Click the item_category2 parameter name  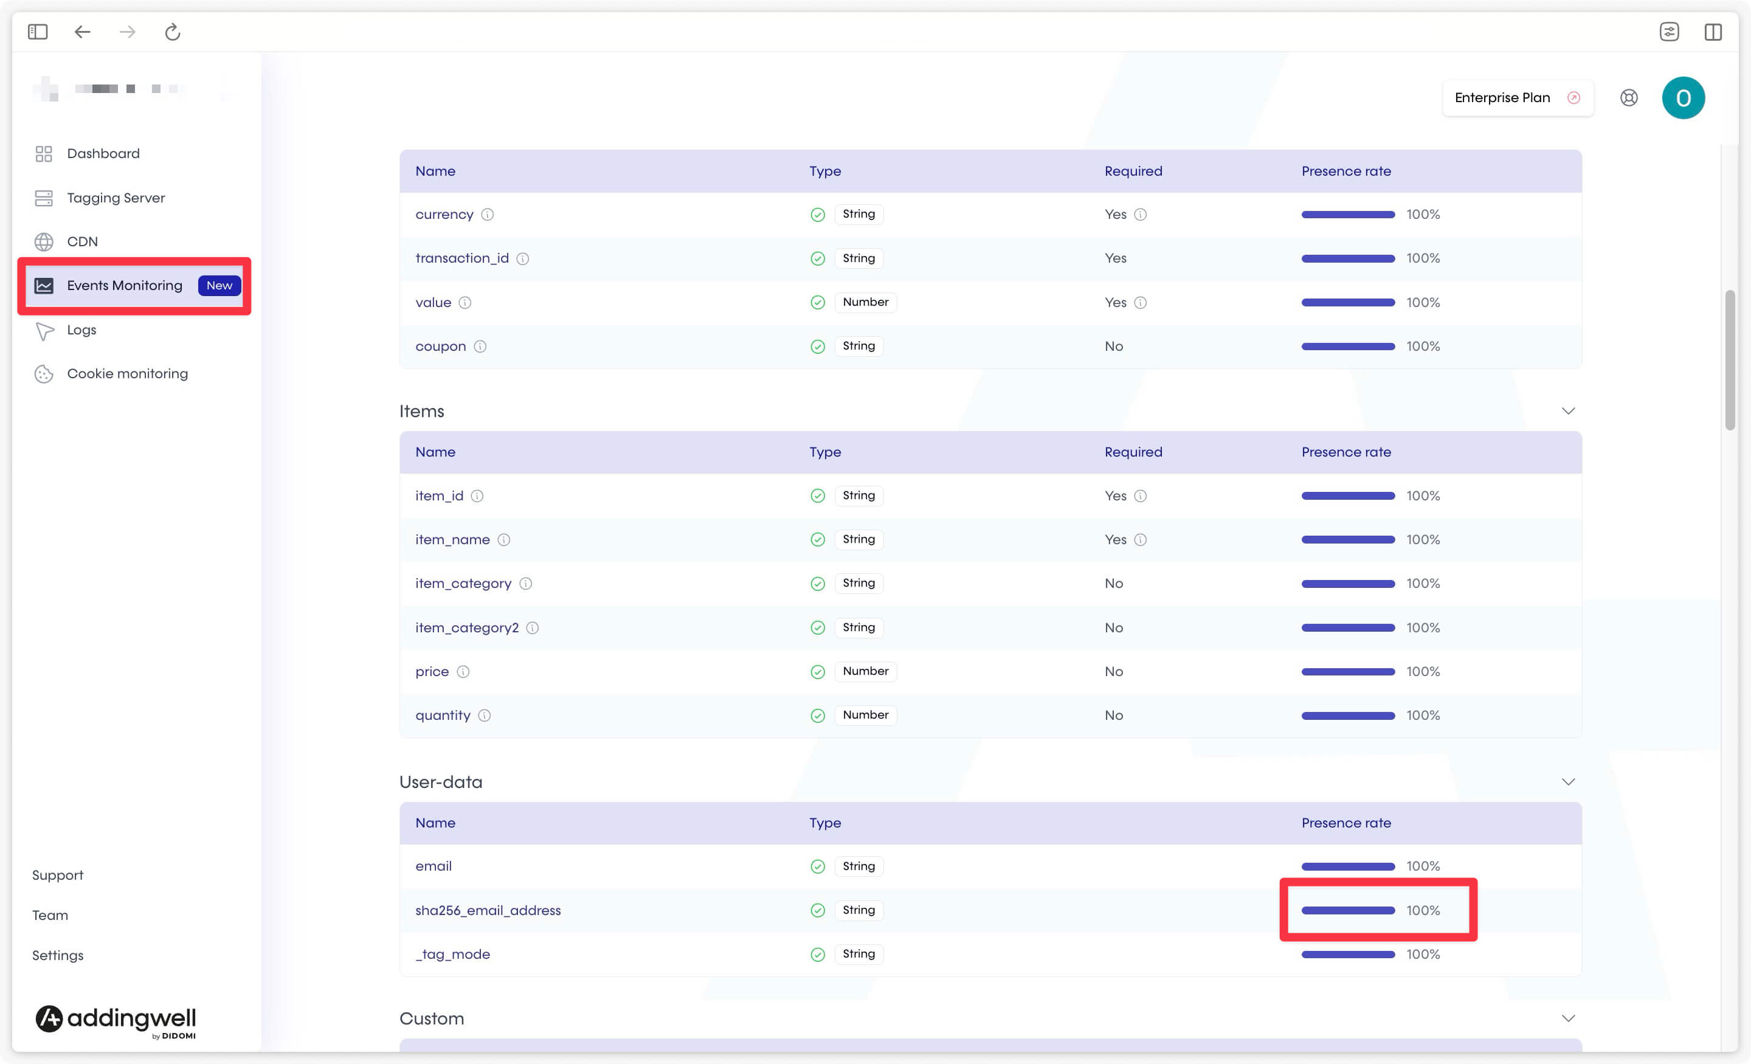467,628
